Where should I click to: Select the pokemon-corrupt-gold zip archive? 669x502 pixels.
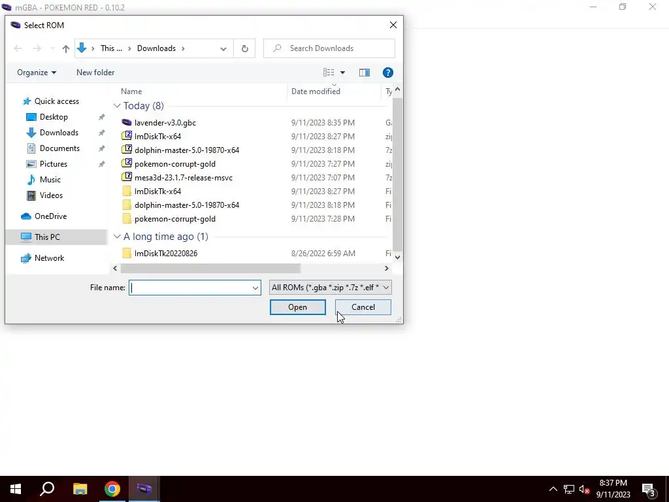175,164
